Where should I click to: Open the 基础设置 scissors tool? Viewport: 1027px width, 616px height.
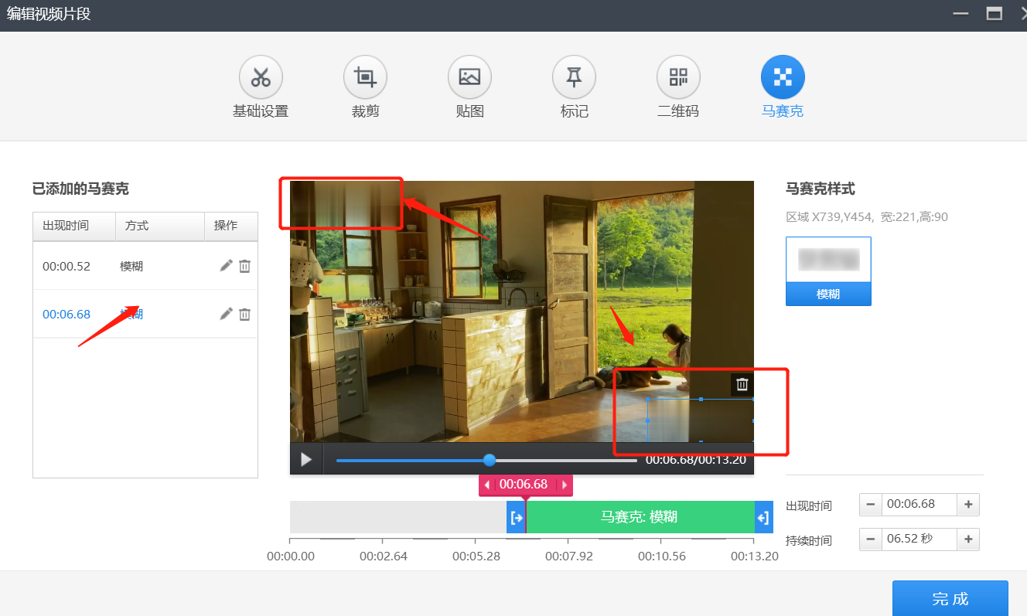[x=261, y=78]
